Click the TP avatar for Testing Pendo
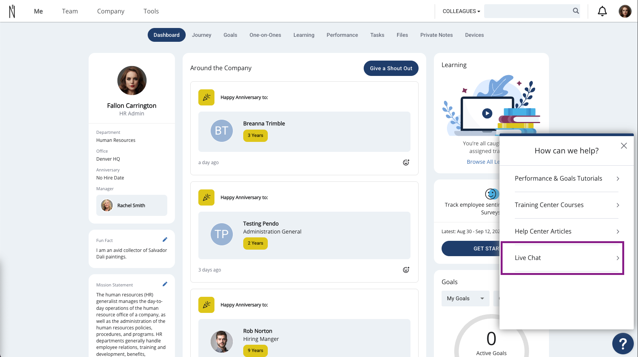 222,234
